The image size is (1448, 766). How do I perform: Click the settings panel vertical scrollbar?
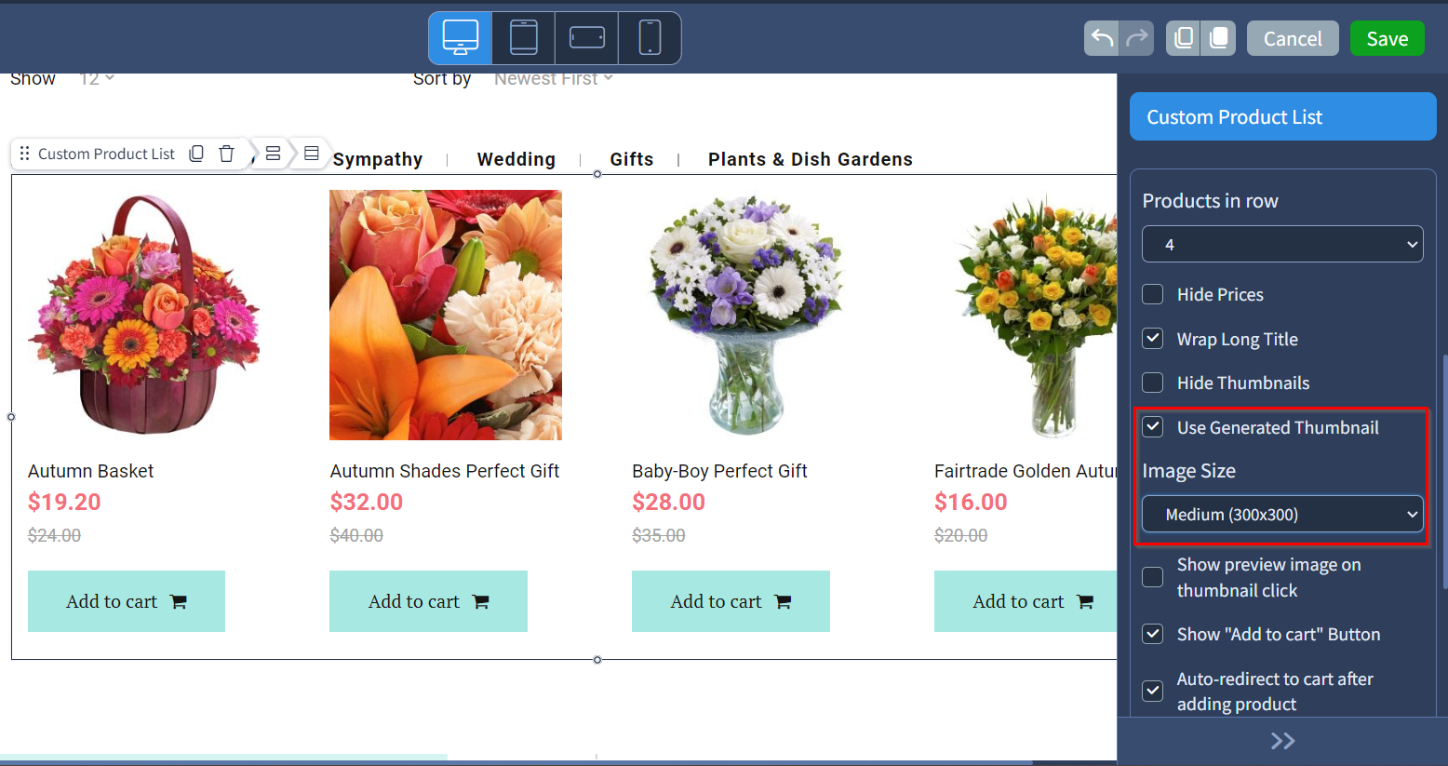pos(1444,470)
